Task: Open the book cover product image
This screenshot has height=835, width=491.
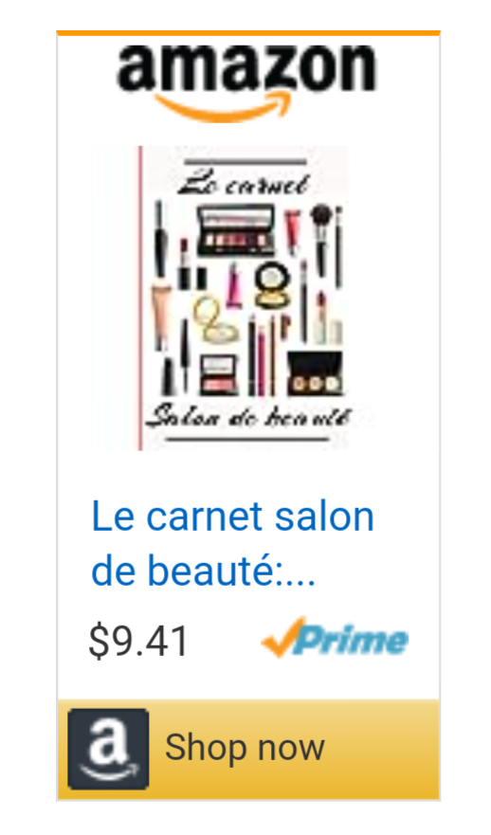Action: (221, 299)
